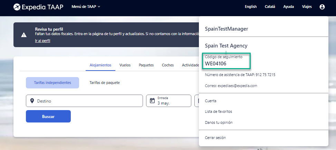Click the Spain Test Agency name
Image resolution: width=336 pixels, height=150 pixels.
coord(226,46)
